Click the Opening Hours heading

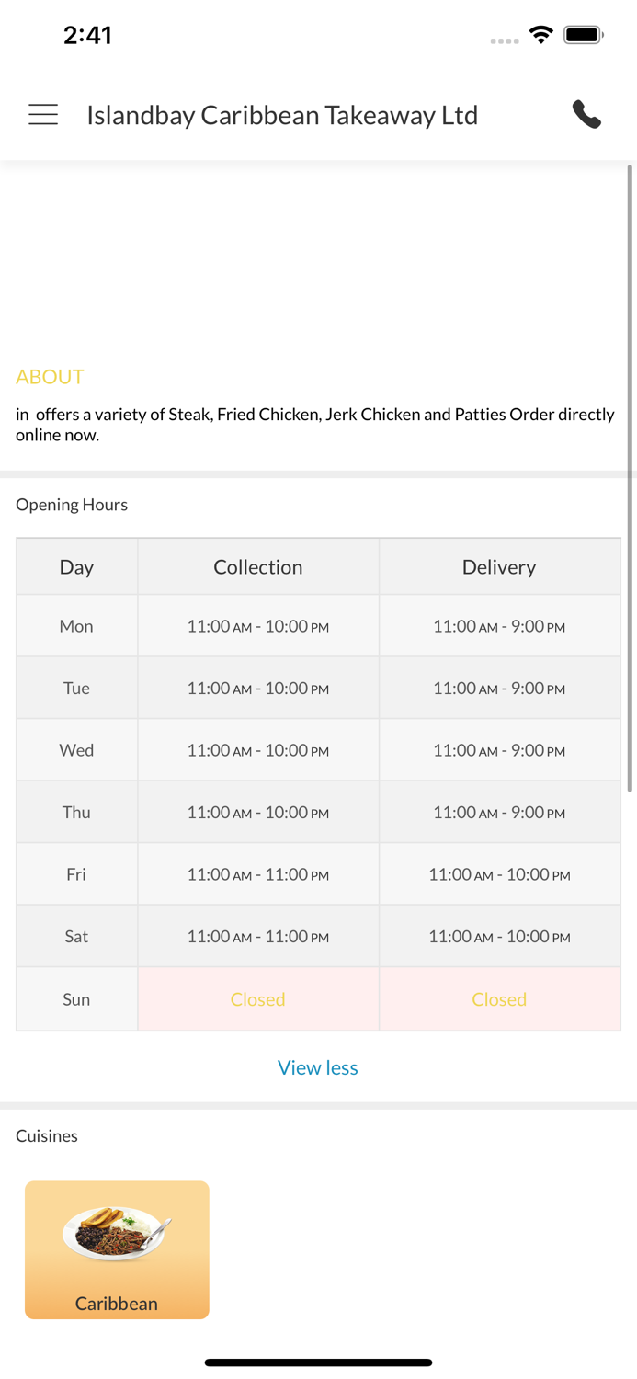click(72, 505)
